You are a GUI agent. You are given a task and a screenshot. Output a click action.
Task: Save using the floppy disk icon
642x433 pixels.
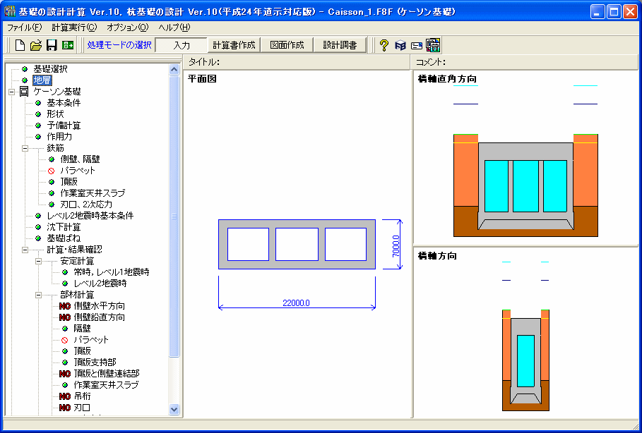coord(51,45)
